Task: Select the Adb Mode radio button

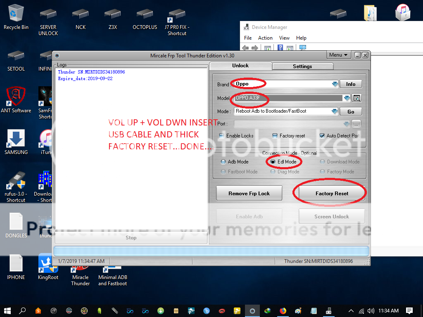Action: (223, 162)
